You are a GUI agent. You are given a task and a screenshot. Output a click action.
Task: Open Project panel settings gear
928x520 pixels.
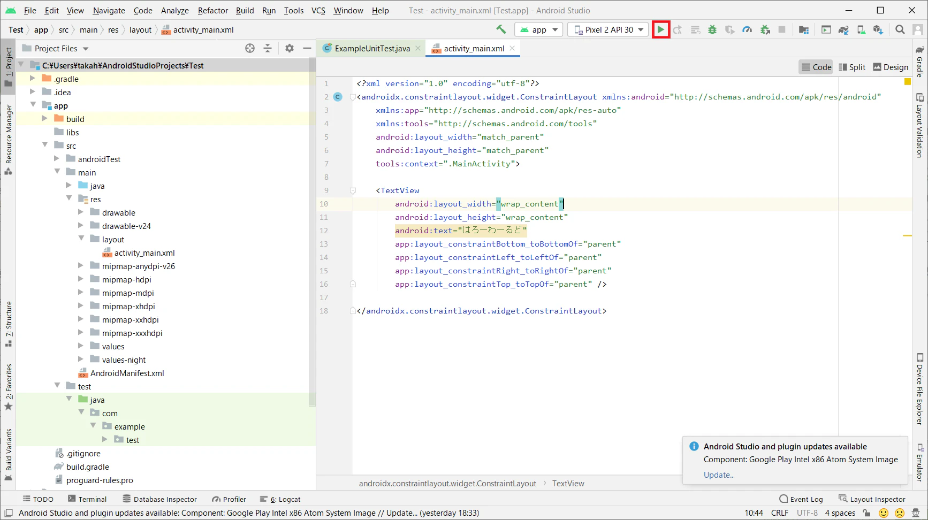pos(290,49)
